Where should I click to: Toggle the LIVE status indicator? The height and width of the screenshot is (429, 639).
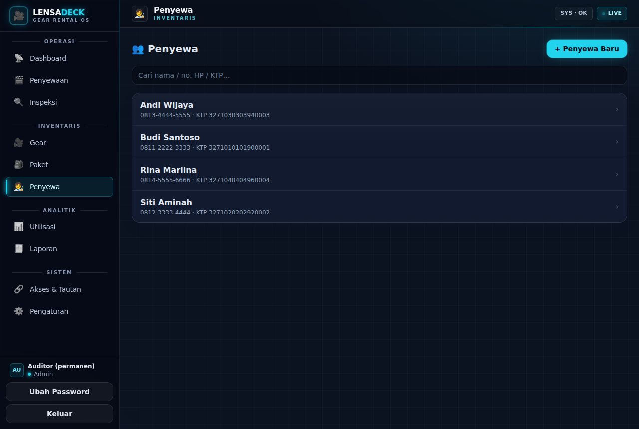612,13
